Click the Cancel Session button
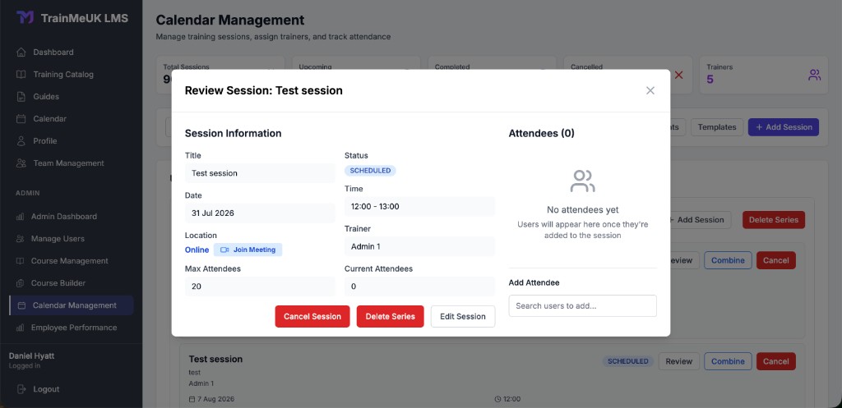The width and height of the screenshot is (842, 408). pyautogui.click(x=312, y=316)
